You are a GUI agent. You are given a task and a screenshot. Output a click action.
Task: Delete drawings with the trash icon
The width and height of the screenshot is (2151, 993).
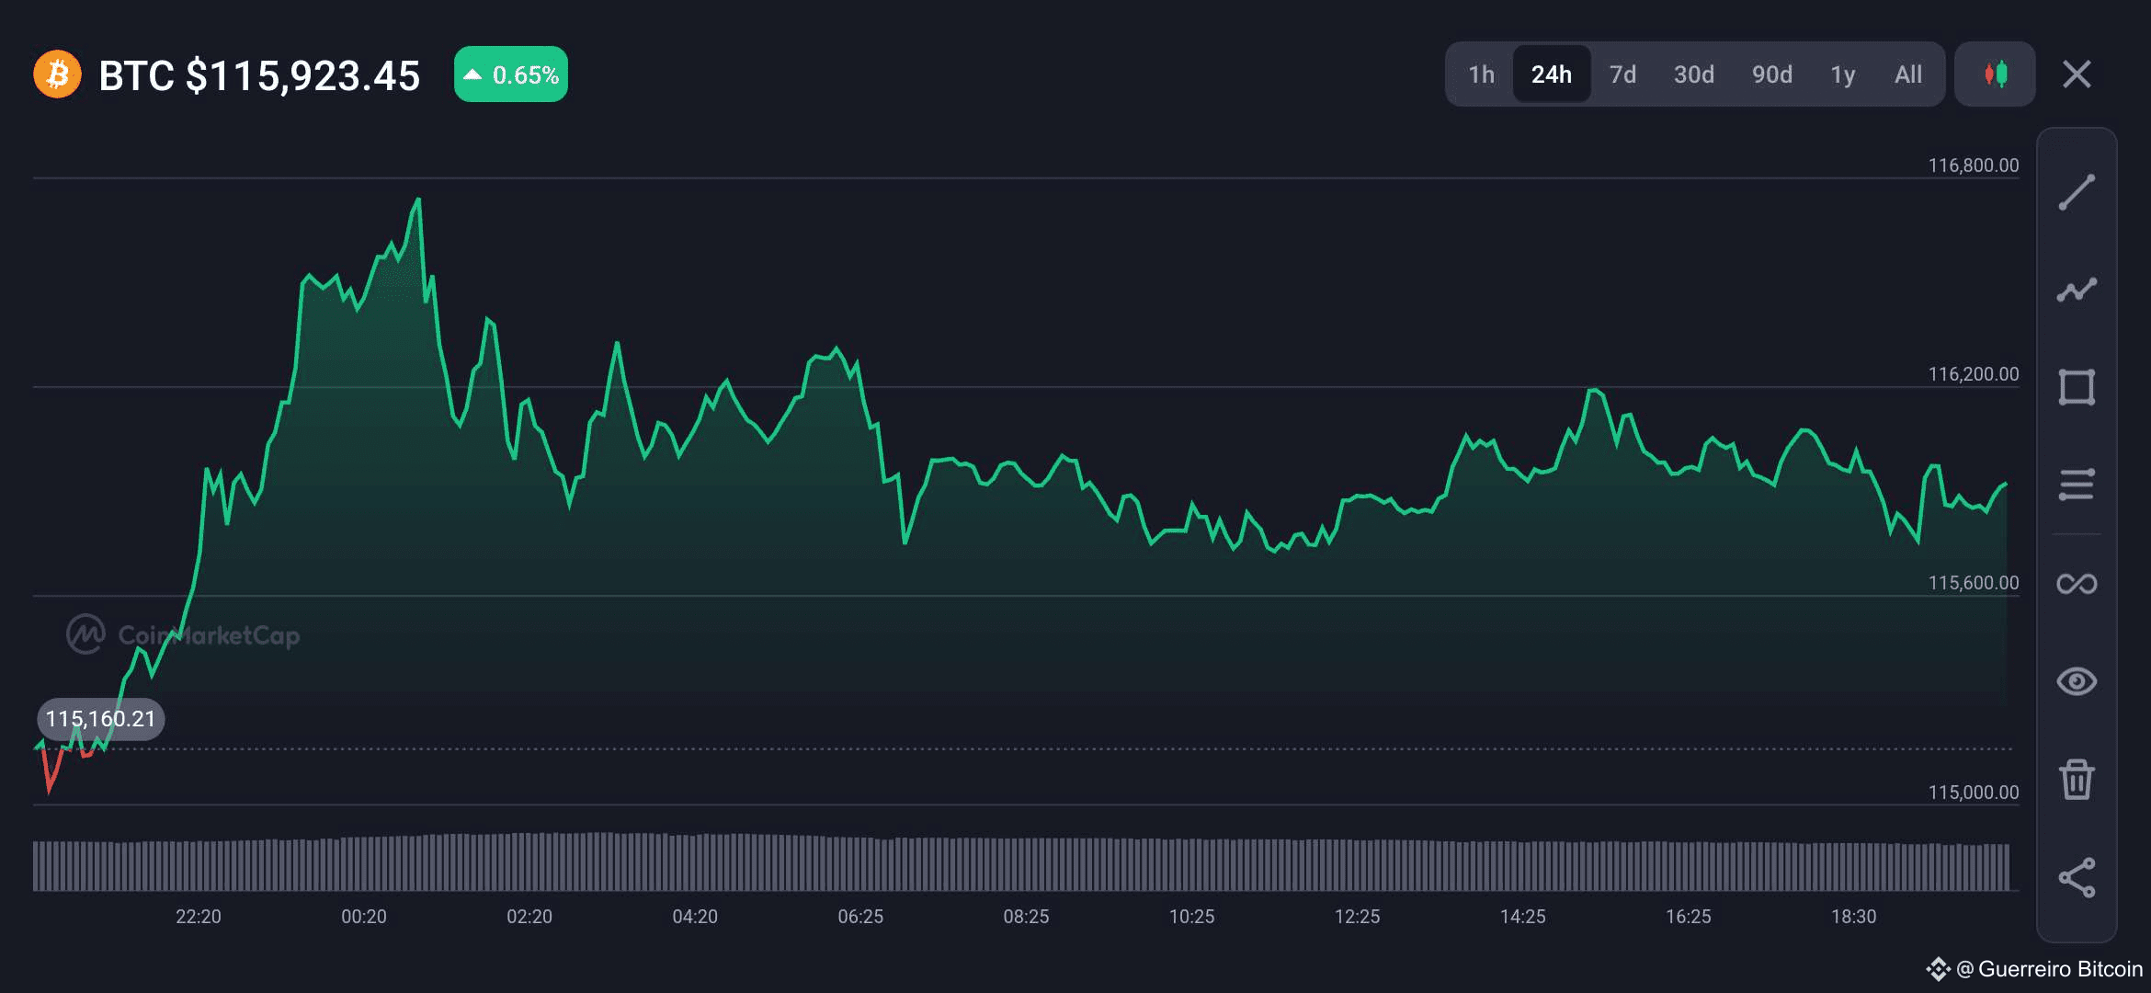click(2077, 780)
